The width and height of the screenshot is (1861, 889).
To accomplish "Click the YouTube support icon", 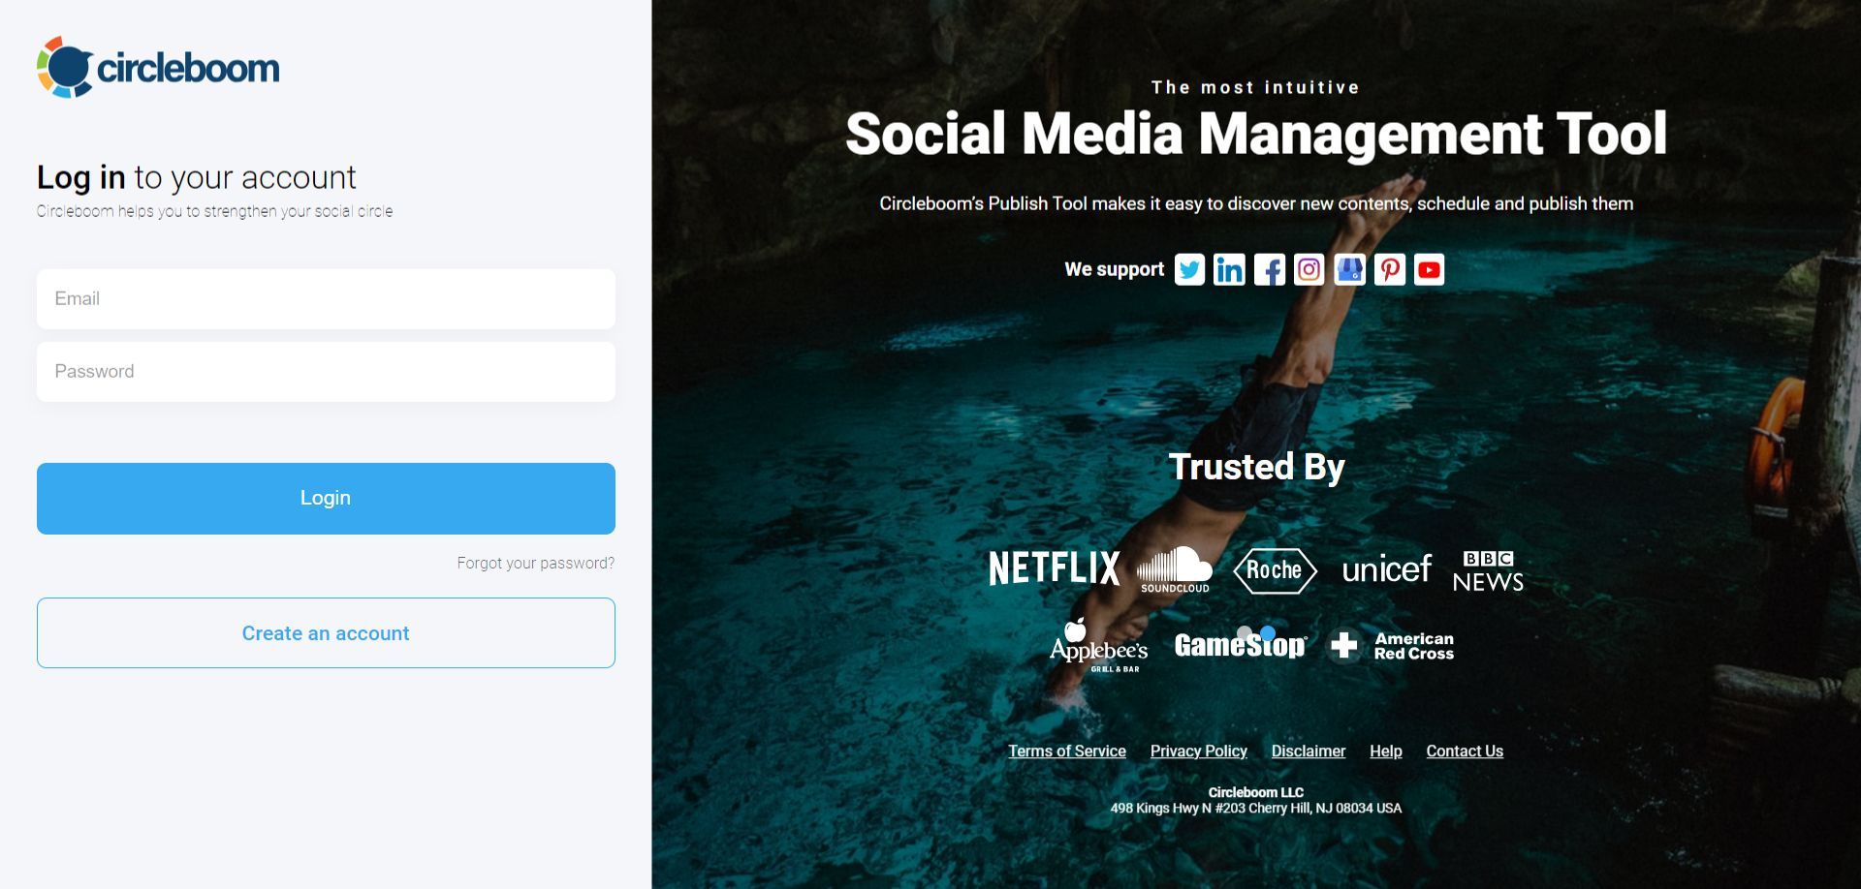I will click(x=1429, y=269).
